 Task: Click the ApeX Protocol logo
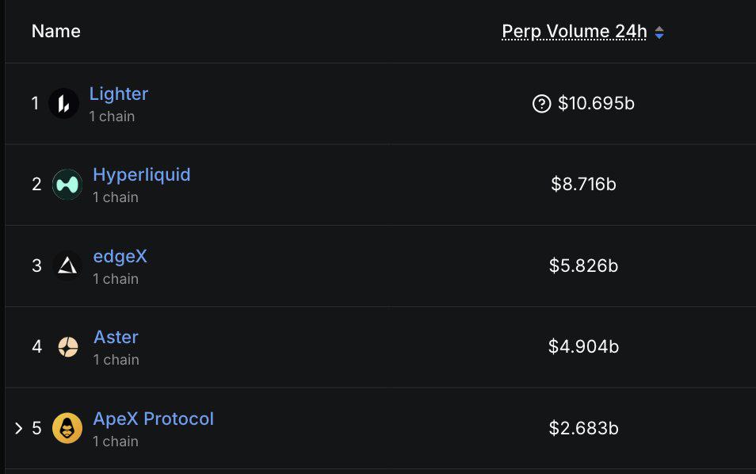coord(67,428)
